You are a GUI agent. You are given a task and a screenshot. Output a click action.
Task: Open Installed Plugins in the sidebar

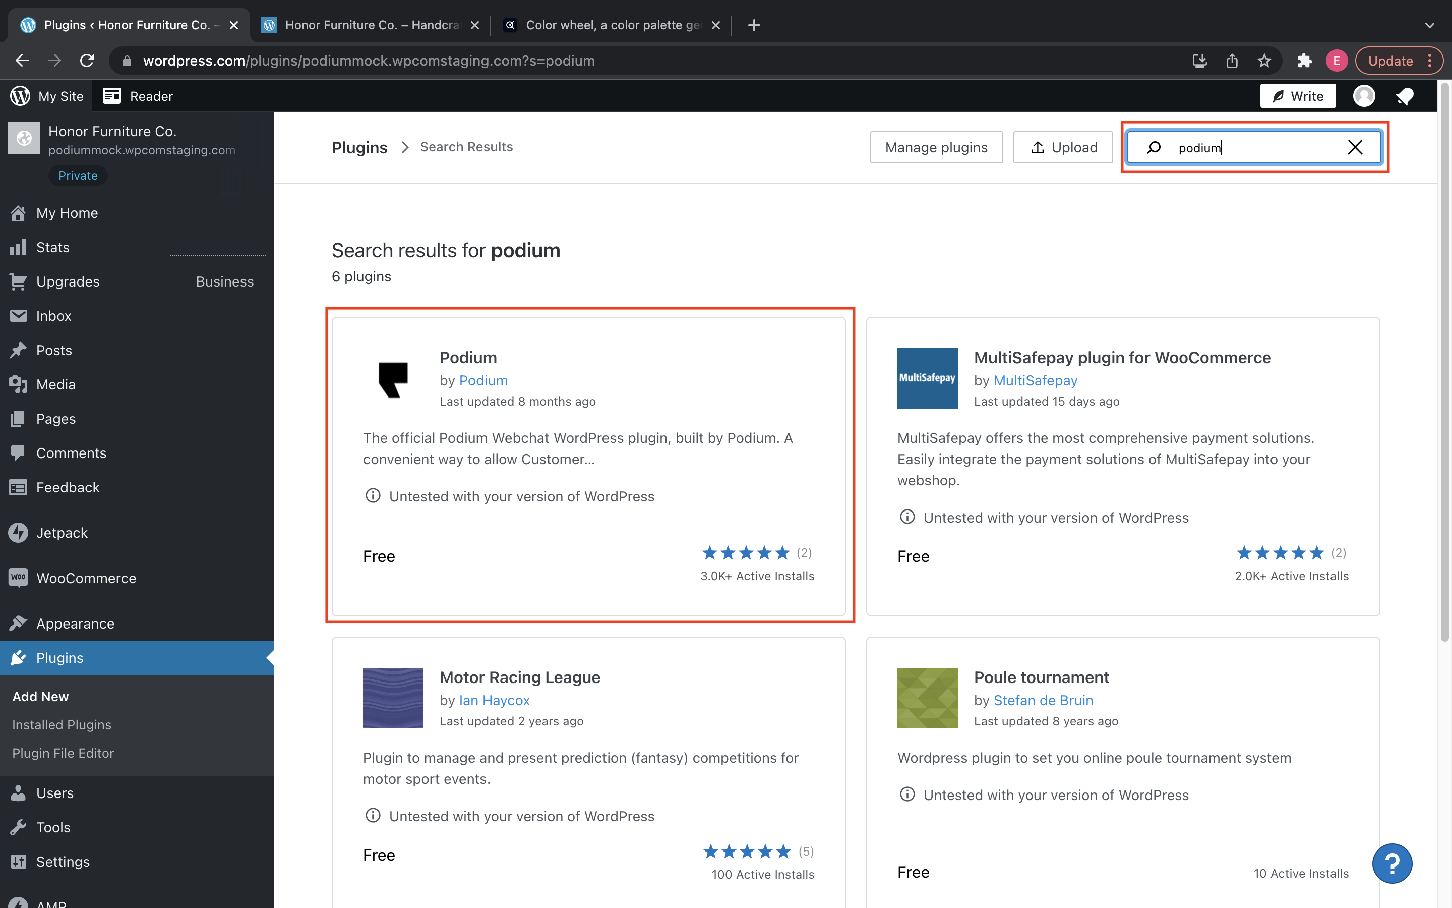point(61,725)
